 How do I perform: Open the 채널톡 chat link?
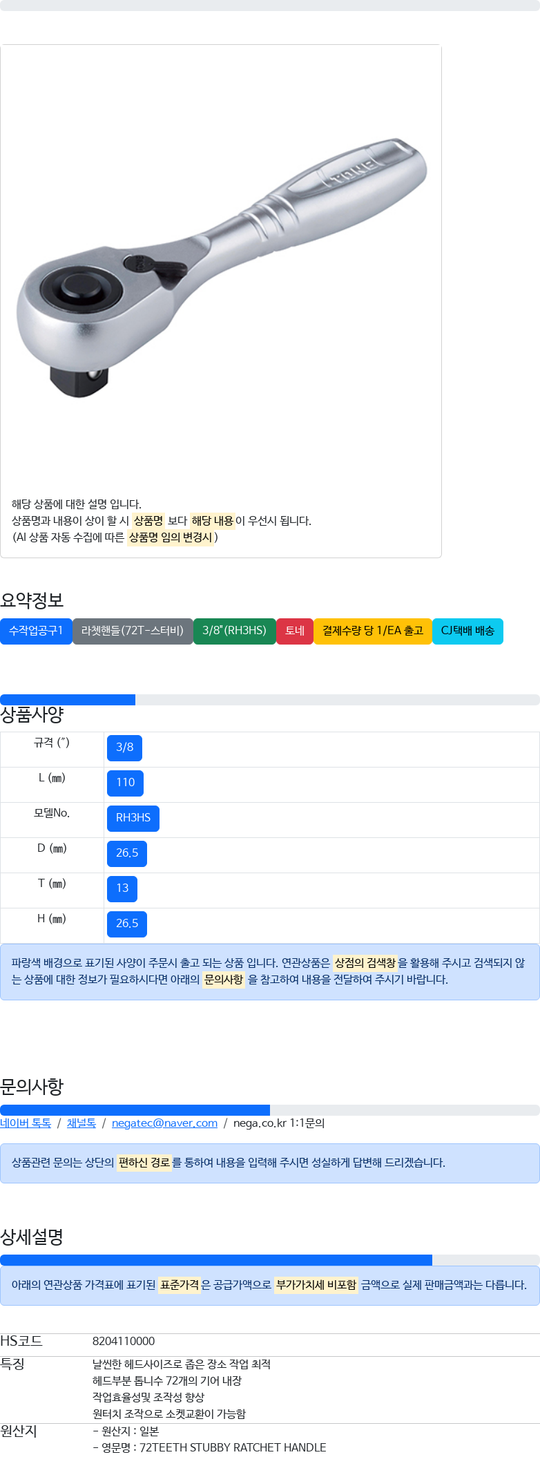coord(81,1123)
